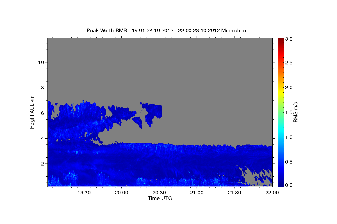Click the 21:00 time tick label
The image size is (337, 224).
point(197,193)
